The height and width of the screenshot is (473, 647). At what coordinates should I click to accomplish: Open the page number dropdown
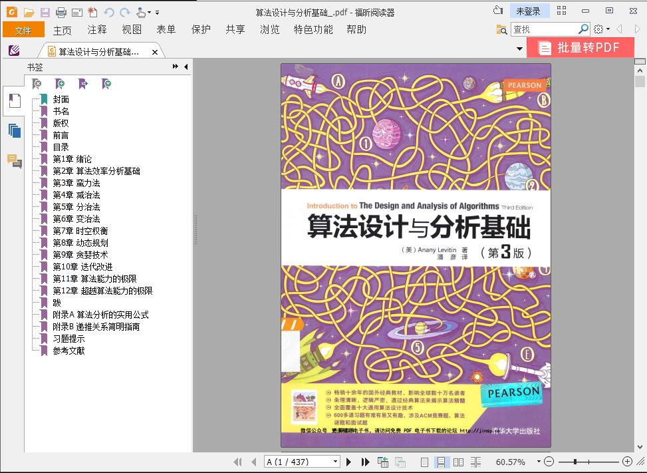[336, 462]
